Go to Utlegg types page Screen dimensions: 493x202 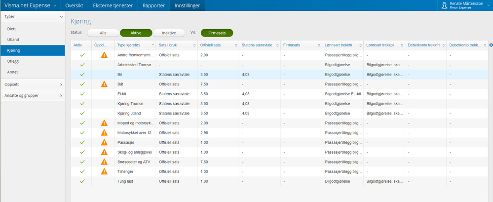click(x=14, y=61)
